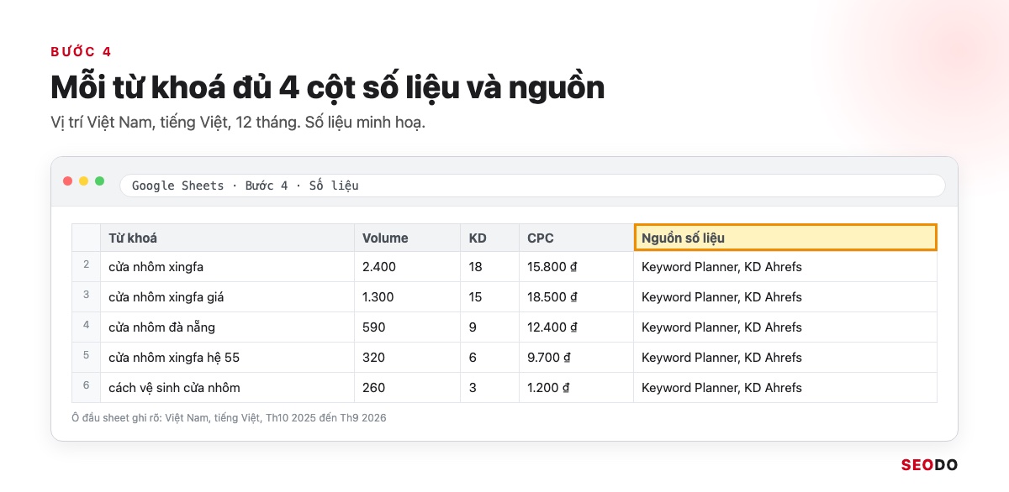
Task: Click the source cell in the "cửa nhôm xingfa" row
Action: [785, 267]
